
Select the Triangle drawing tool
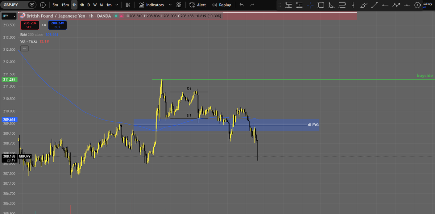[x=331, y=5]
